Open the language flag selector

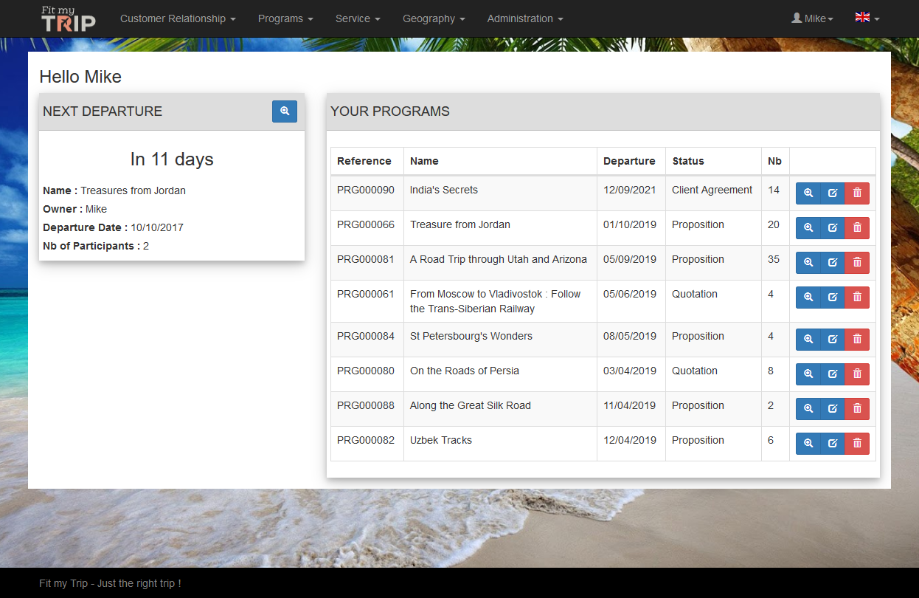[x=867, y=18]
